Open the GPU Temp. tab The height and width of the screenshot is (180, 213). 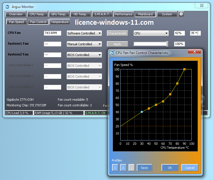click(59, 14)
